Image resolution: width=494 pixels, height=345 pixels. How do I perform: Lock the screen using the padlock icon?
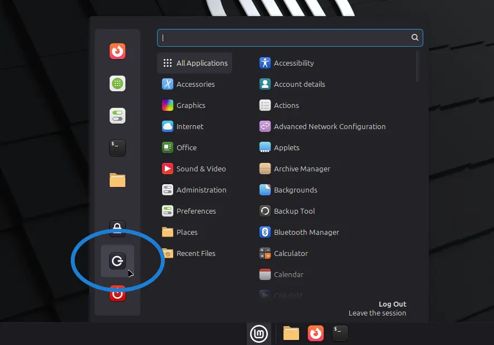pyautogui.click(x=117, y=229)
